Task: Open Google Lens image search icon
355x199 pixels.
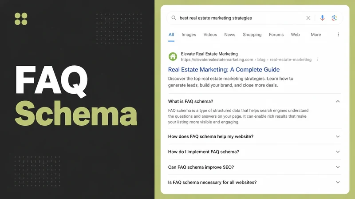Action: click(334, 18)
